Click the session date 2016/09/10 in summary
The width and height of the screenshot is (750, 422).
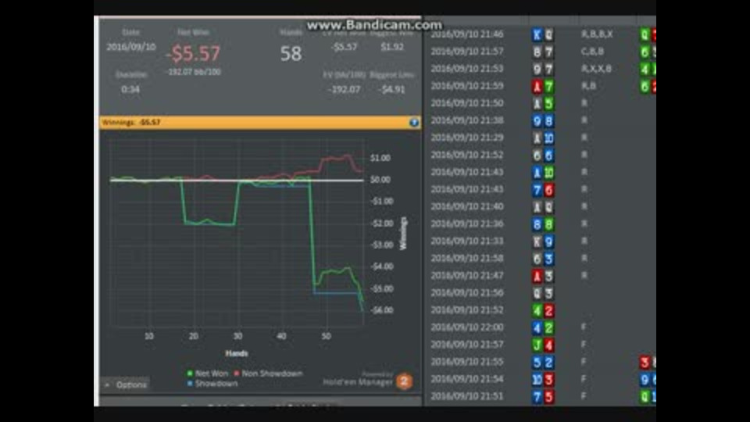pyautogui.click(x=131, y=47)
